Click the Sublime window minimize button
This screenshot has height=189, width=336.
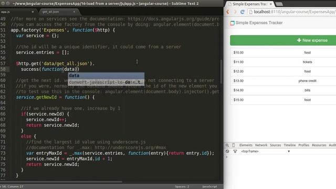(x=8, y=3)
